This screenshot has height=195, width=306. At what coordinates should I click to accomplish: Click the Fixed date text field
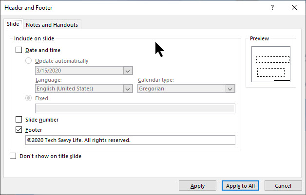click(135, 108)
